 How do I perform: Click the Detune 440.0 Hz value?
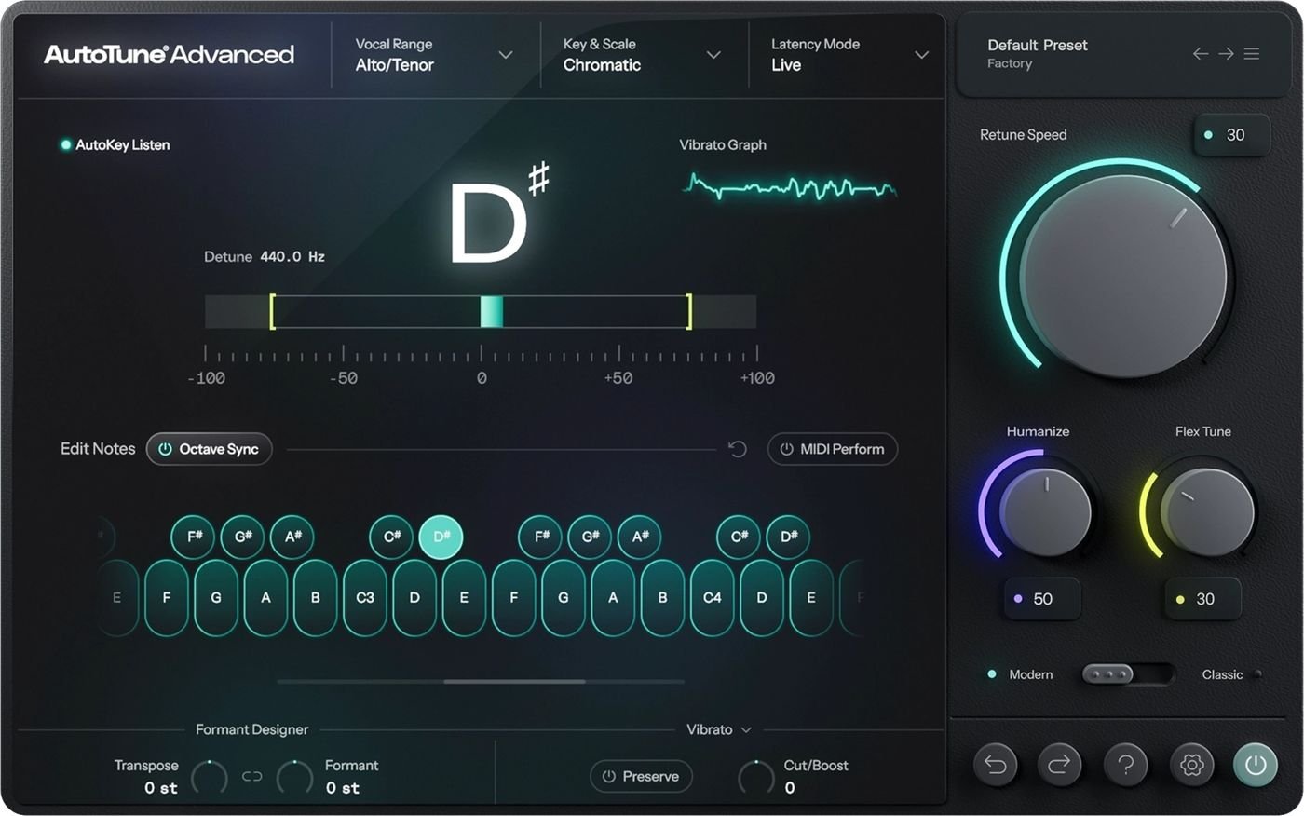292,256
